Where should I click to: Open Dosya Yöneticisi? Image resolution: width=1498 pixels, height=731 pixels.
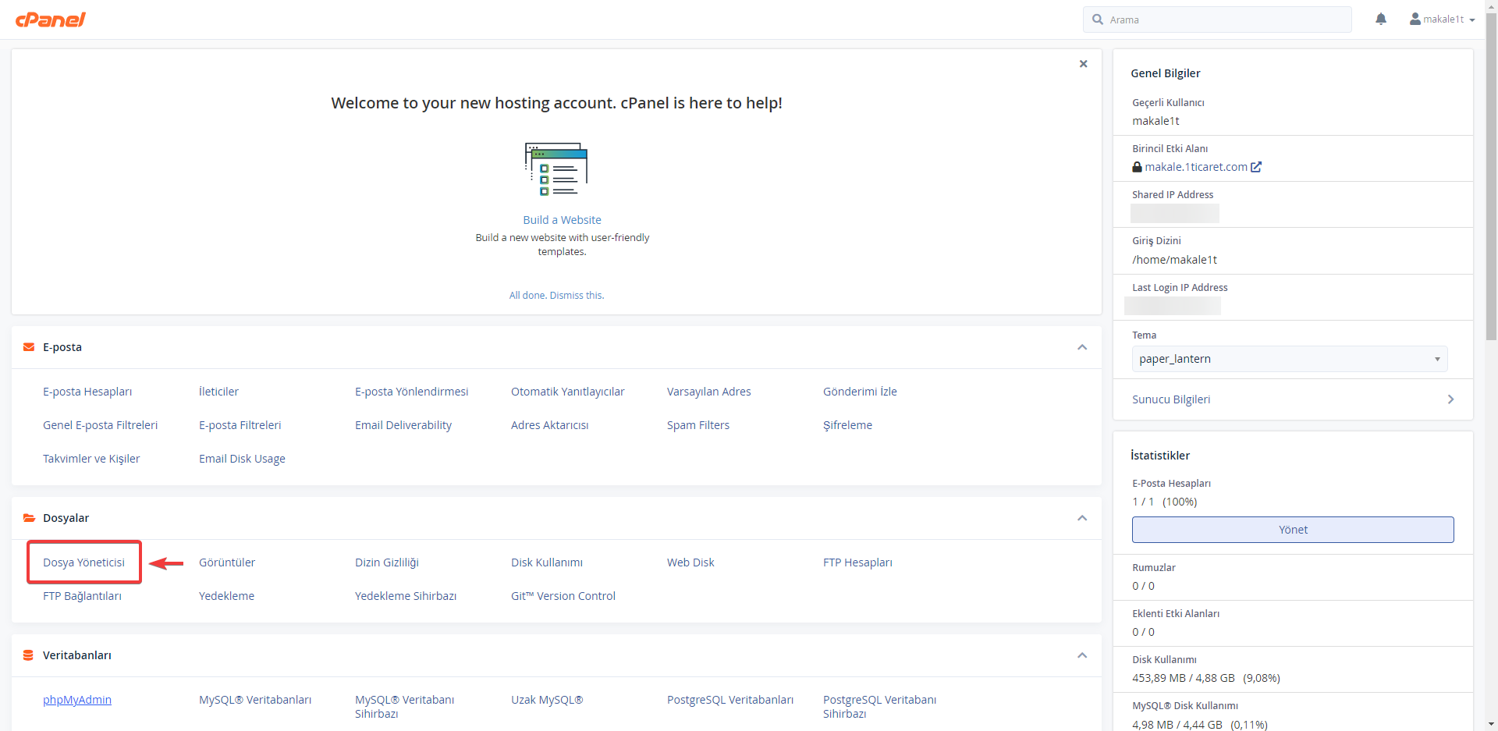click(83, 562)
